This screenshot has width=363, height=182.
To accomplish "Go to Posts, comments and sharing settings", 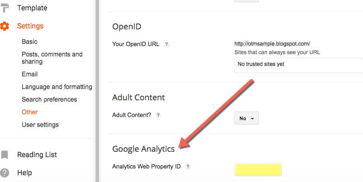I will point(52,58).
